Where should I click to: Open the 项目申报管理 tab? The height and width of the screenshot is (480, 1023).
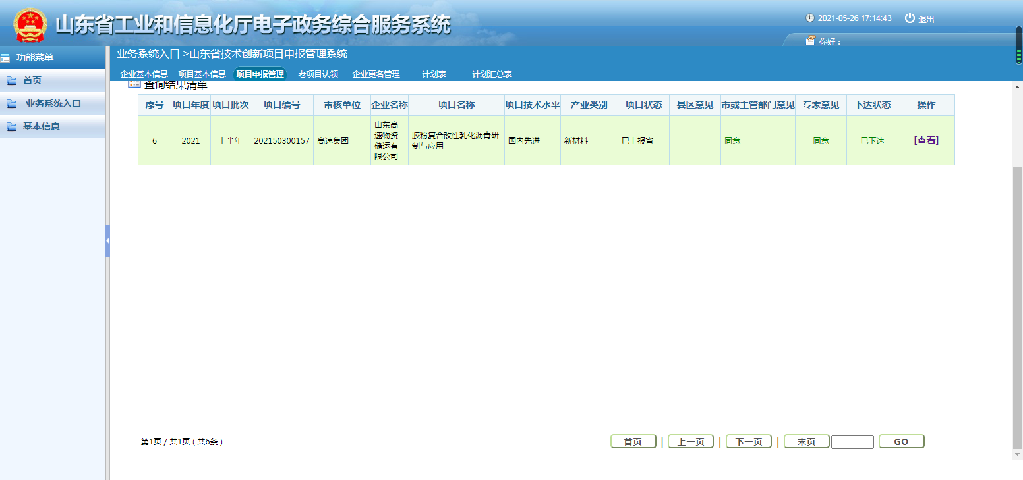coord(260,74)
